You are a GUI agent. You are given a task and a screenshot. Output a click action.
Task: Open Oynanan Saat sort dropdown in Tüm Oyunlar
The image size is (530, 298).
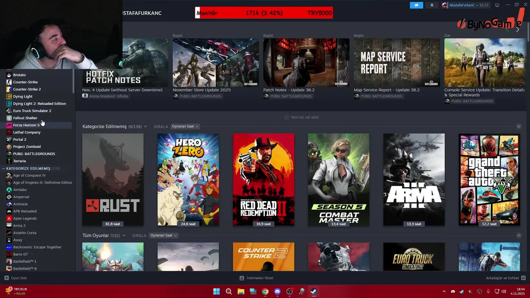(163, 236)
